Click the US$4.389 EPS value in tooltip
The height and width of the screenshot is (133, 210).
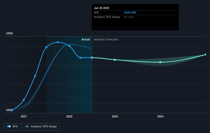(x=130, y=13)
